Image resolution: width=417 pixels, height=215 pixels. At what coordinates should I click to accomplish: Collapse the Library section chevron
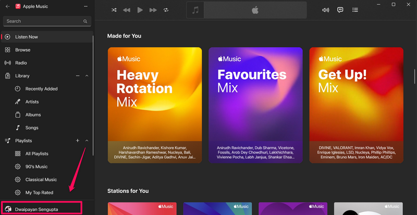pyautogui.click(x=87, y=76)
